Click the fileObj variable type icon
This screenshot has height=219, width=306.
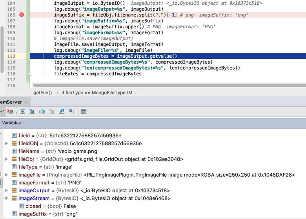[14, 159]
